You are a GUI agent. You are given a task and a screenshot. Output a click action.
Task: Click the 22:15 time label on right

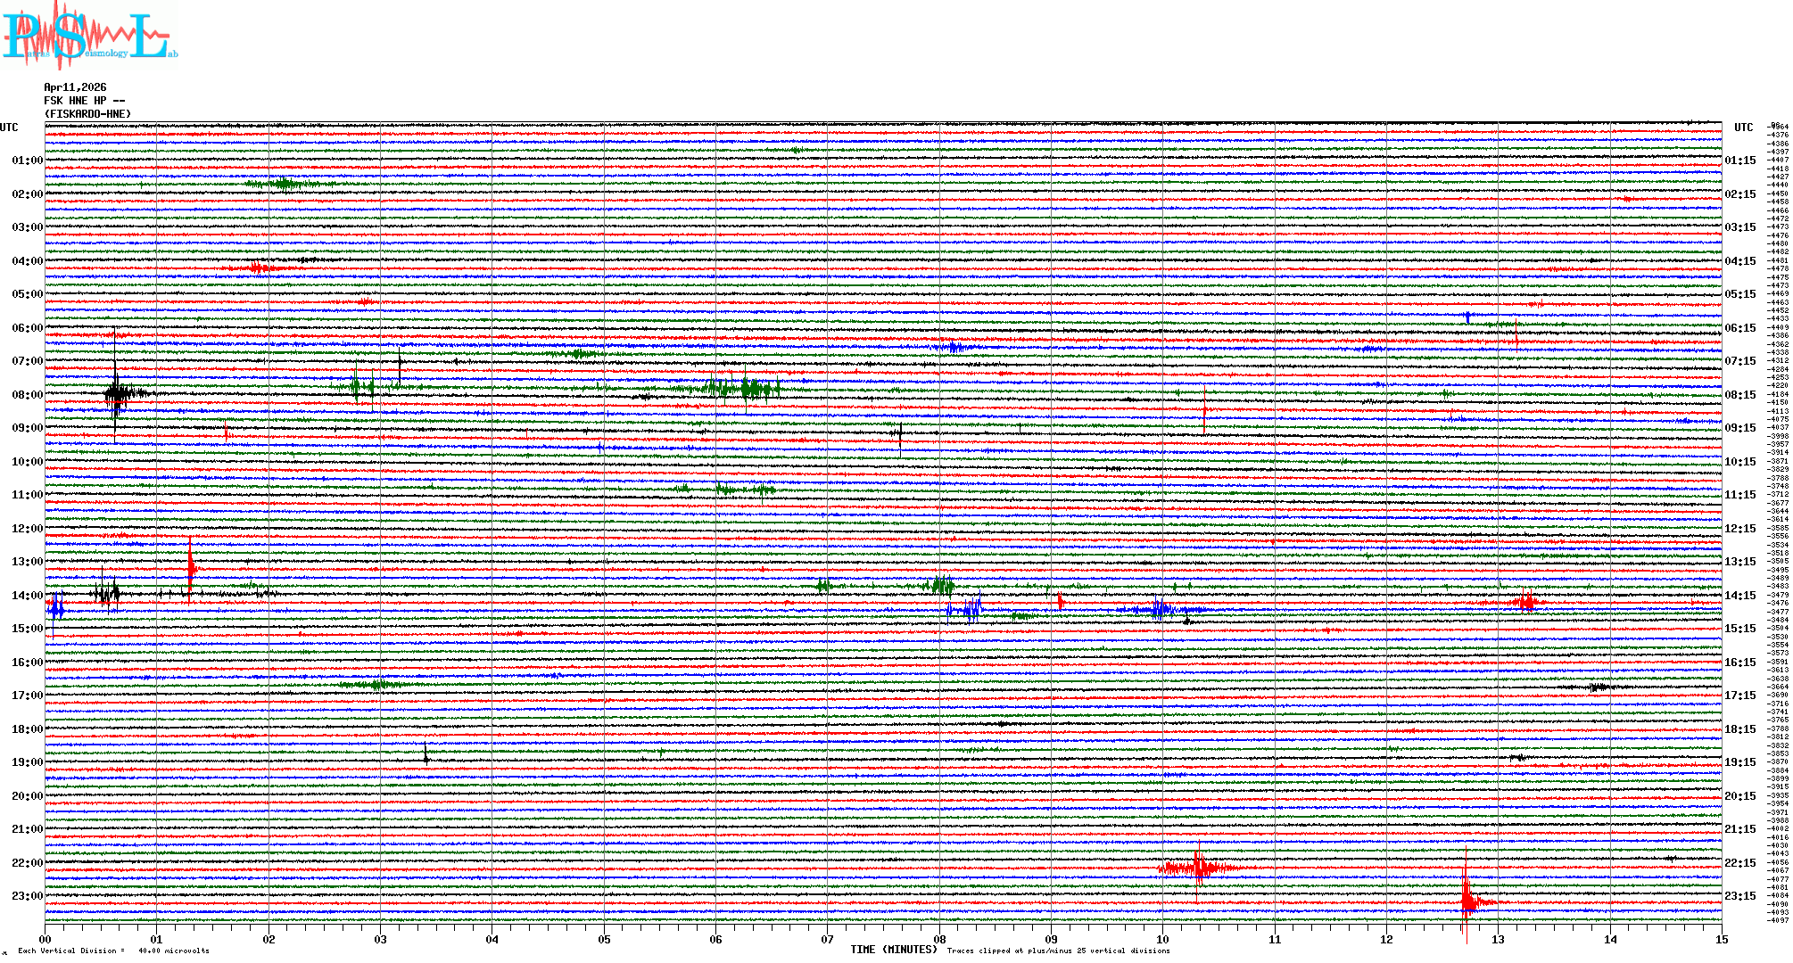click(x=1739, y=863)
